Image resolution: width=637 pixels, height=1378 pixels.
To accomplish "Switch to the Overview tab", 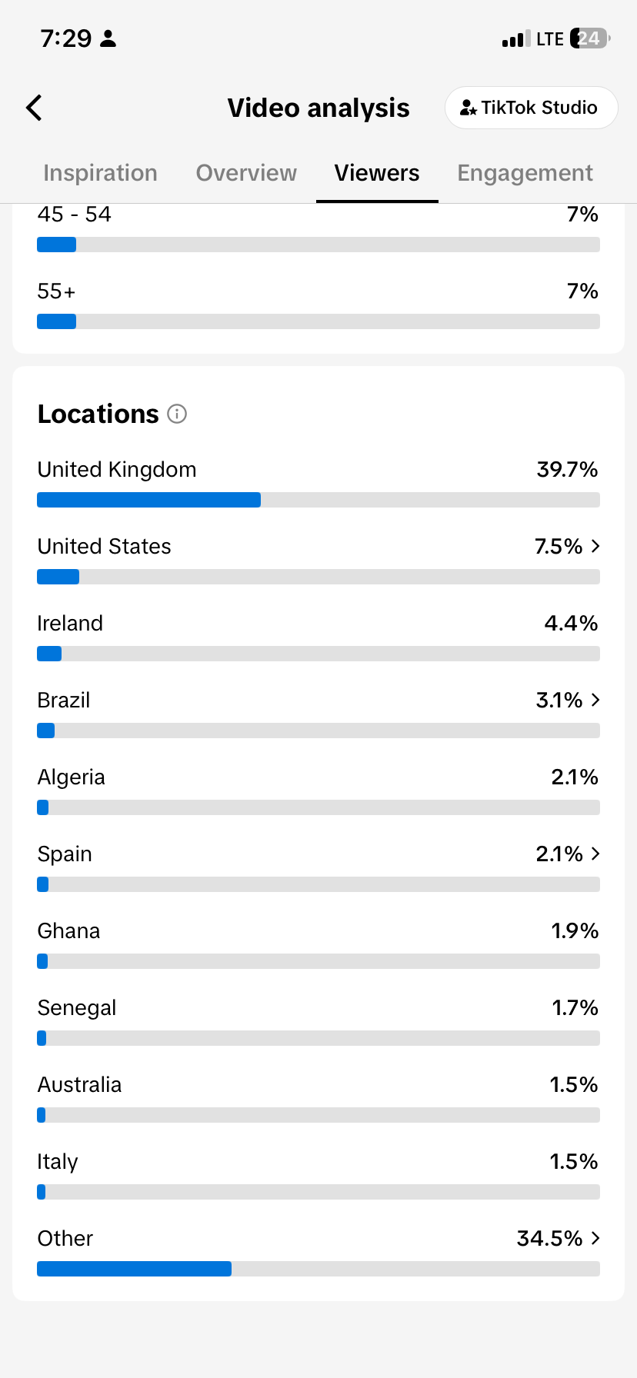I will coord(246,173).
